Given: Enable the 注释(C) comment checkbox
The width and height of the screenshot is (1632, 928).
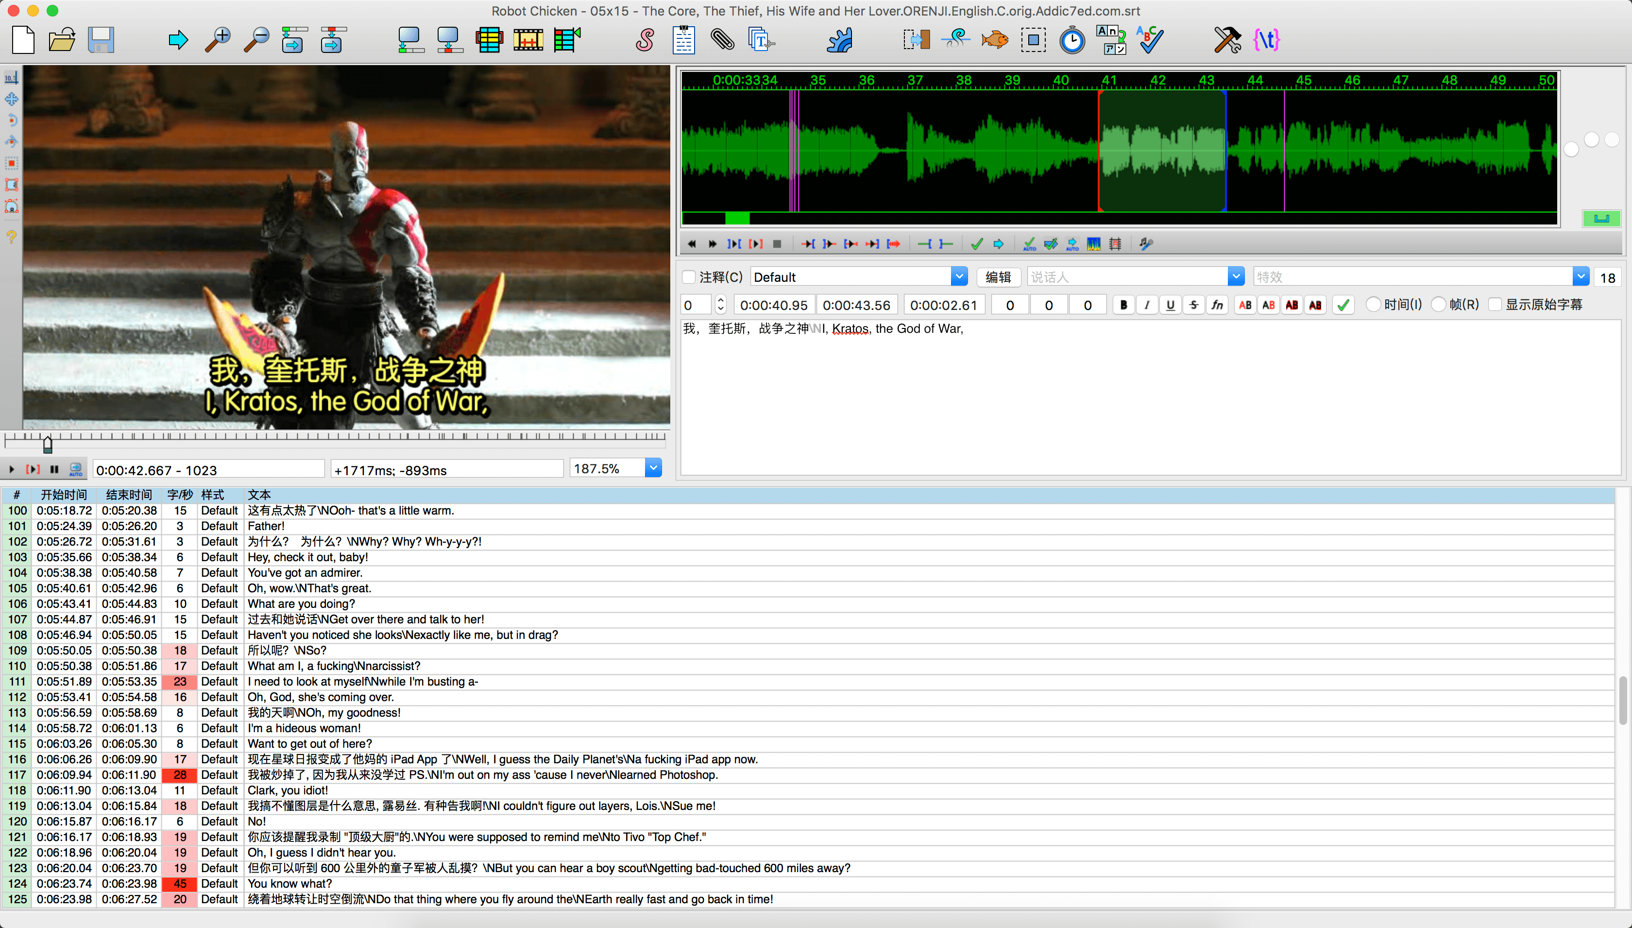Looking at the screenshot, I should click(x=689, y=276).
